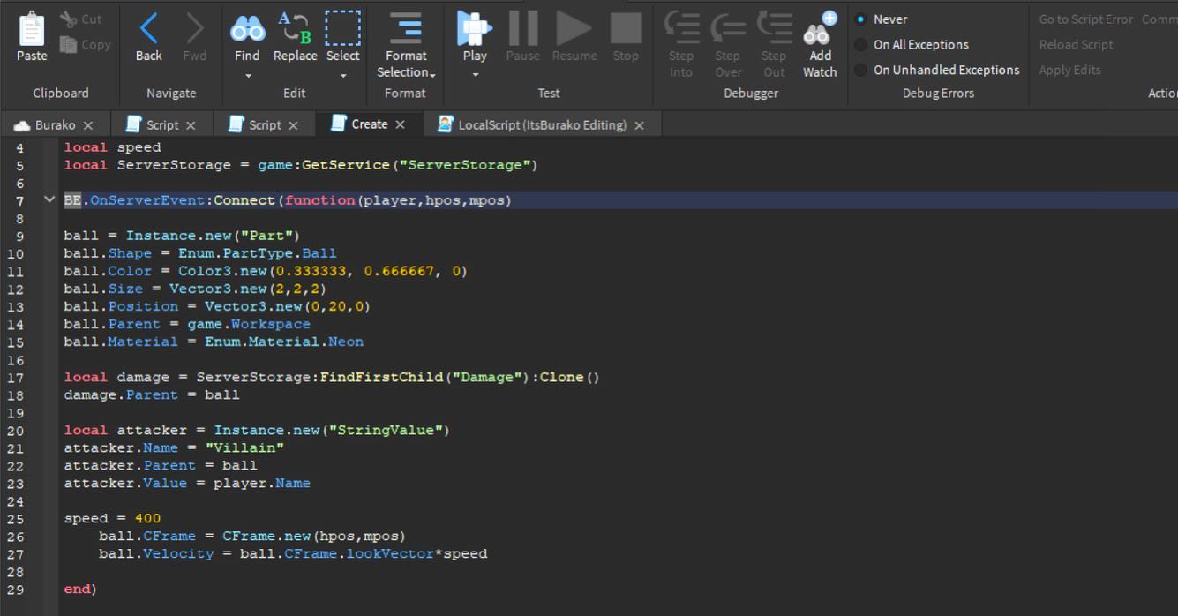Viewport: 1178px width, 616px height.
Task: Click 'Color3' on line 11
Action: pyautogui.click(x=205, y=271)
